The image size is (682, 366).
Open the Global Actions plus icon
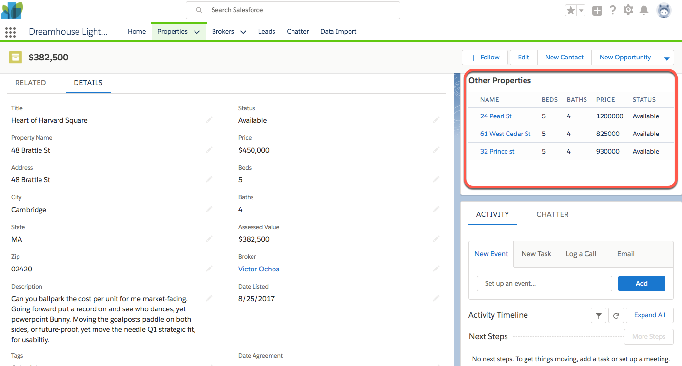pos(597,10)
